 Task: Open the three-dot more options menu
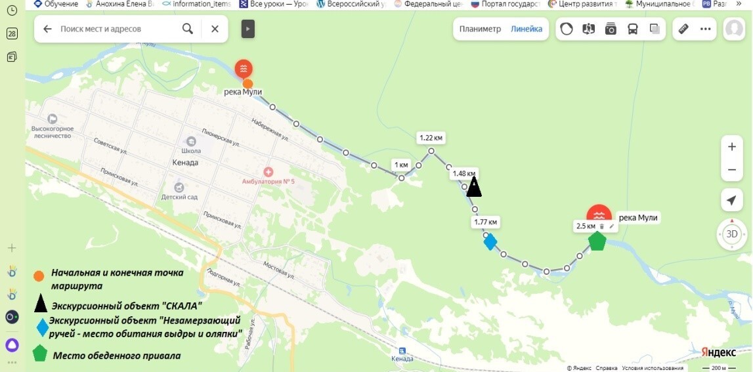click(x=706, y=29)
